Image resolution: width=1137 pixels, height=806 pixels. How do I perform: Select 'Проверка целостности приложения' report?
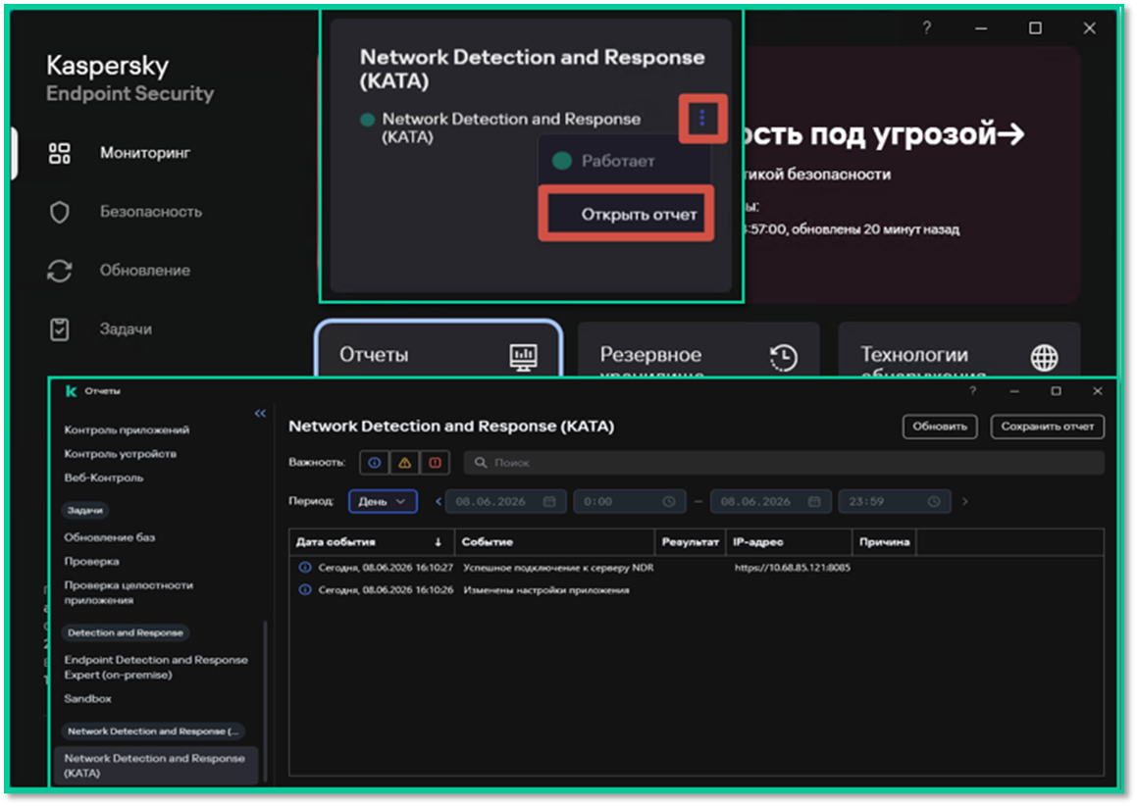[129, 592]
